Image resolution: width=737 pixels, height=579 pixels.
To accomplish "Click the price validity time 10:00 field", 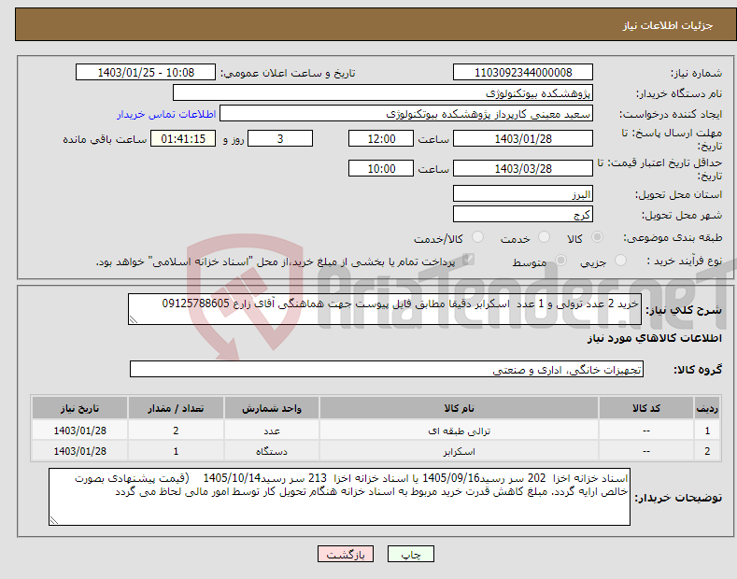I will click(x=381, y=168).
